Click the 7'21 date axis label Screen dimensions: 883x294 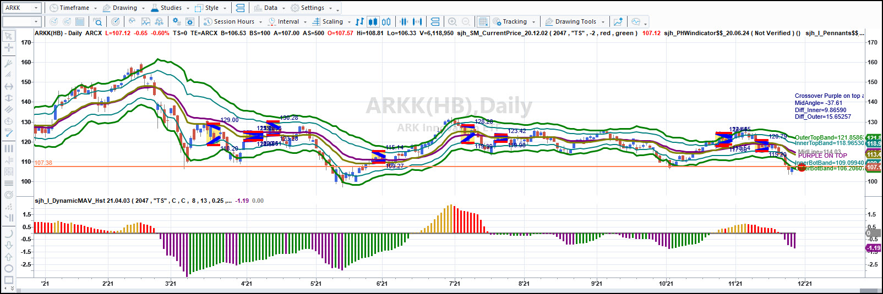454,284
